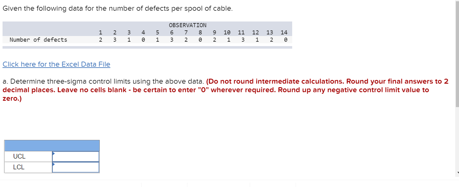The height and width of the screenshot is (187, 459).
Task: Select observation number 1 column header
Action: [x=100, y=32]
